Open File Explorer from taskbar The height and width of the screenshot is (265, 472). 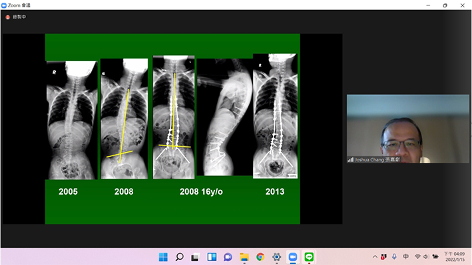[x=244, y=257]
